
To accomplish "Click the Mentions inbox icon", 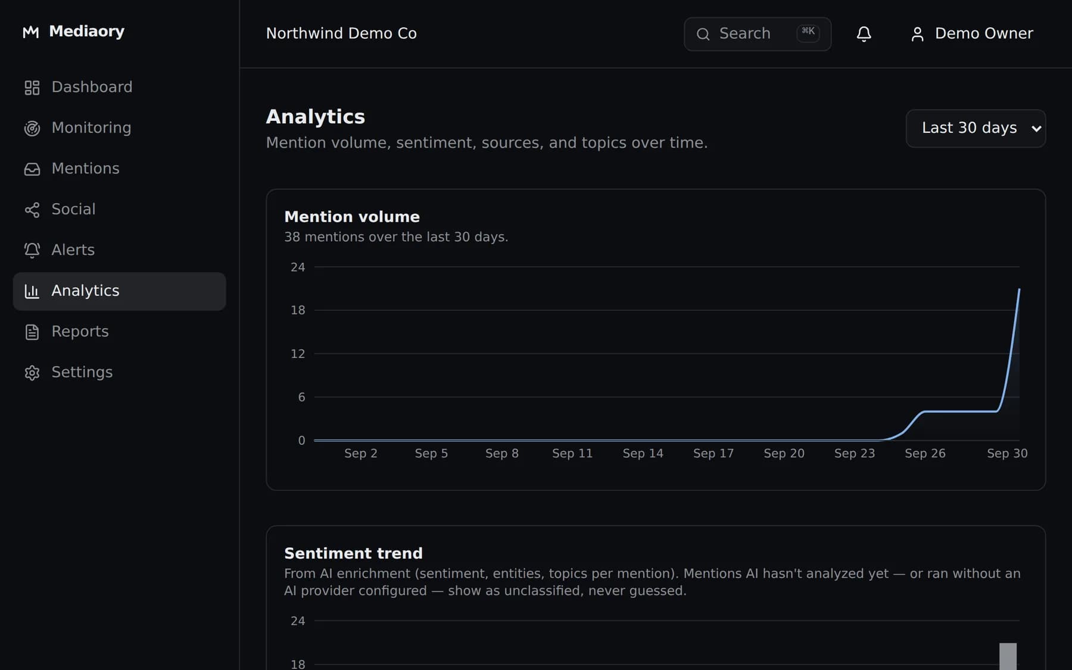I will (32, 169).
